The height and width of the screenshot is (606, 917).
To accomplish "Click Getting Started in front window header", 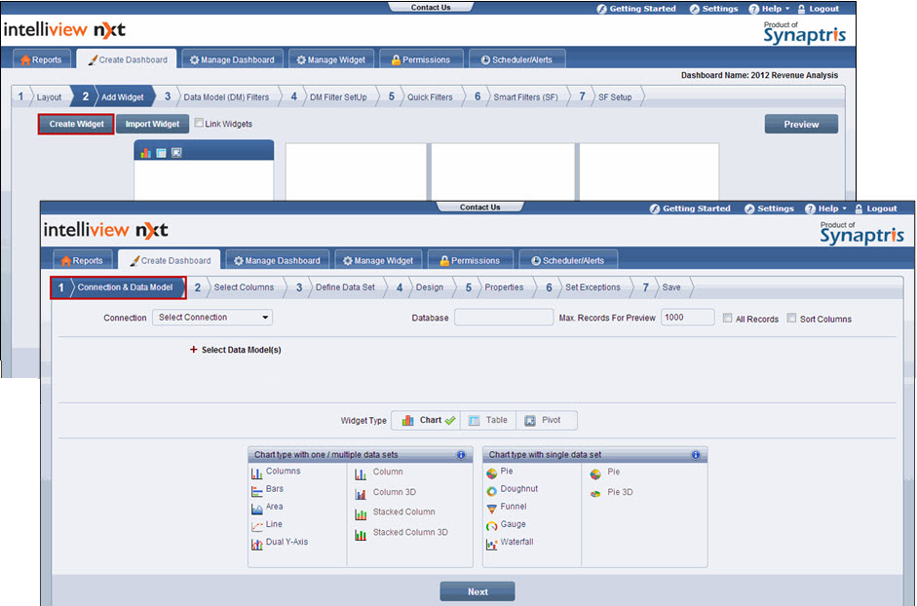I will coord(690,208).
